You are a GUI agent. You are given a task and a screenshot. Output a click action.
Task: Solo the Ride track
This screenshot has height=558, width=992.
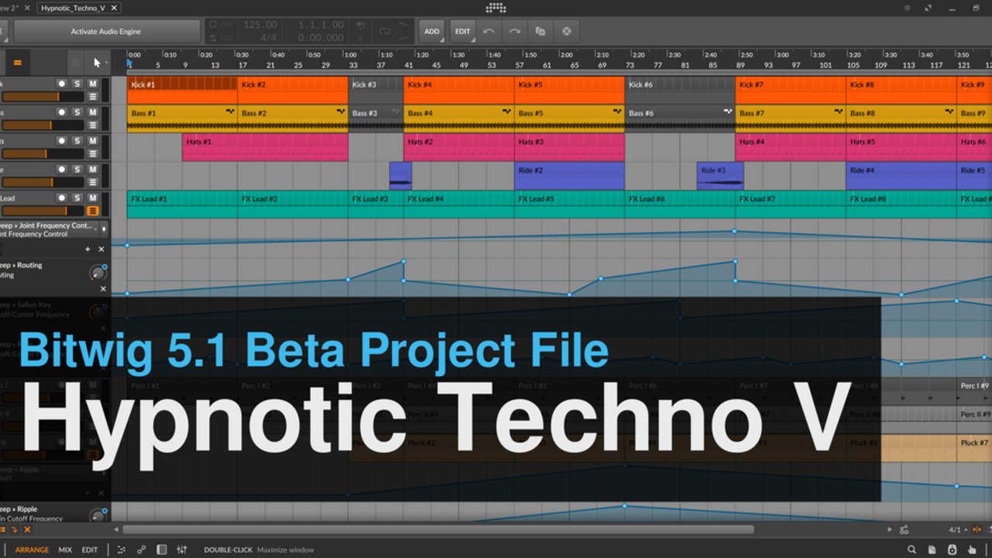point(77,169)
